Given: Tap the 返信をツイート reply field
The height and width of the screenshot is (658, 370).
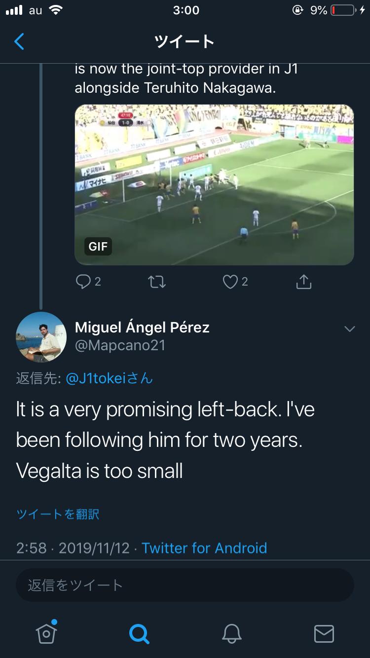Looking at the screenshot, I should tap(185, 585).
